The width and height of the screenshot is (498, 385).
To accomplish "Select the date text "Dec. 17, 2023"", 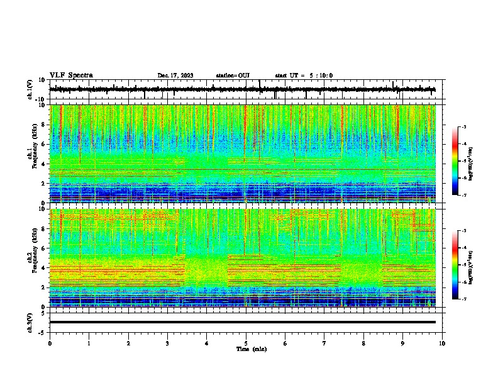I will pyautogui.click(x=175, y=75).
